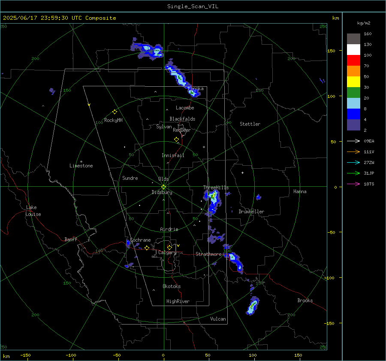Viewport: 386px width, 361px height.
Task: Select the green 30 legend color swatch
Action: point(353,92)
